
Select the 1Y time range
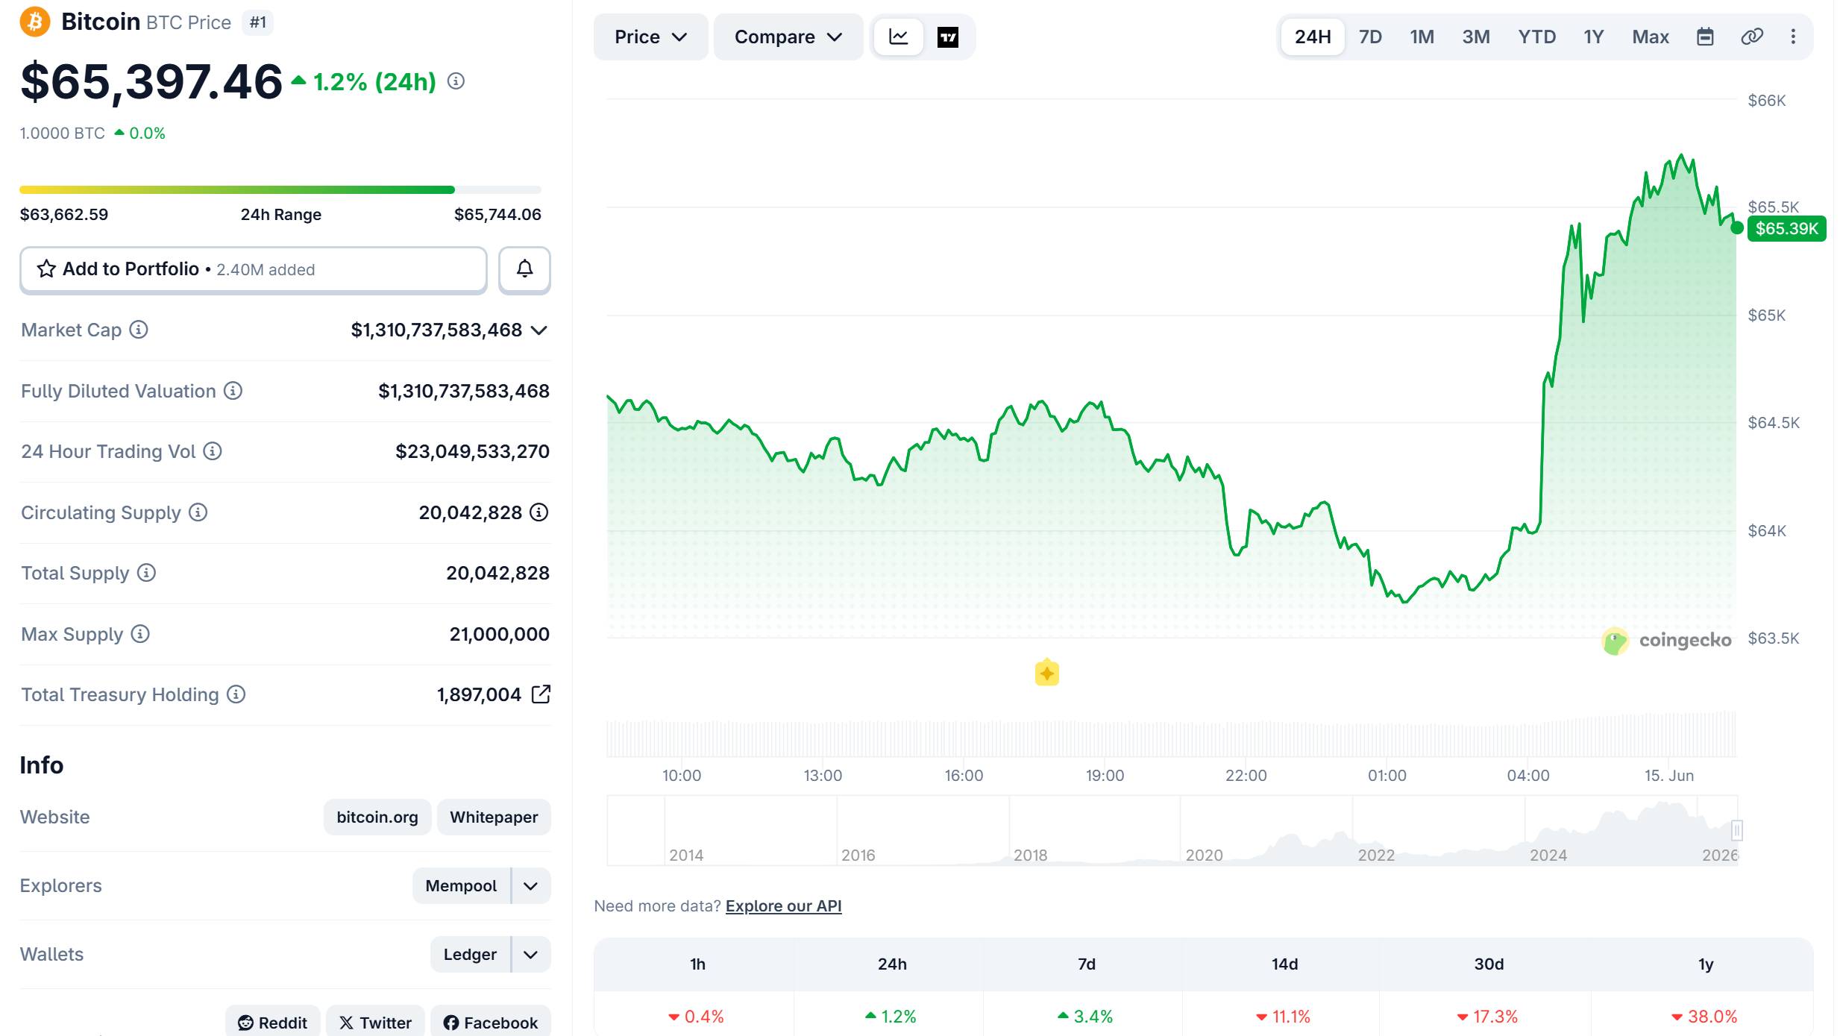click(x=1594, y=37)
